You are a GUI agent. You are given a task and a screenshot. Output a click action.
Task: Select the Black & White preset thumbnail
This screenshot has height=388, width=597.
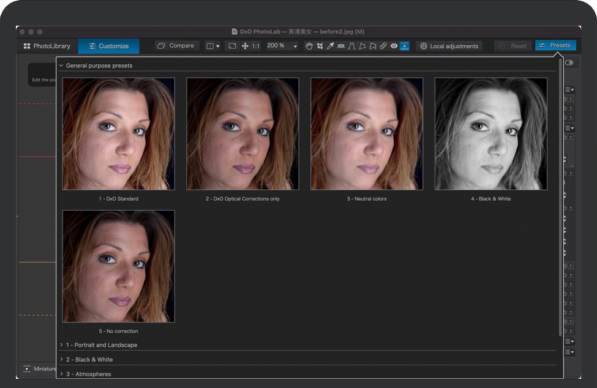click(489, 133)
